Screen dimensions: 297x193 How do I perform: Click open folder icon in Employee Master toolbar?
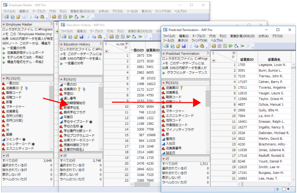click(x=18, y=17)
